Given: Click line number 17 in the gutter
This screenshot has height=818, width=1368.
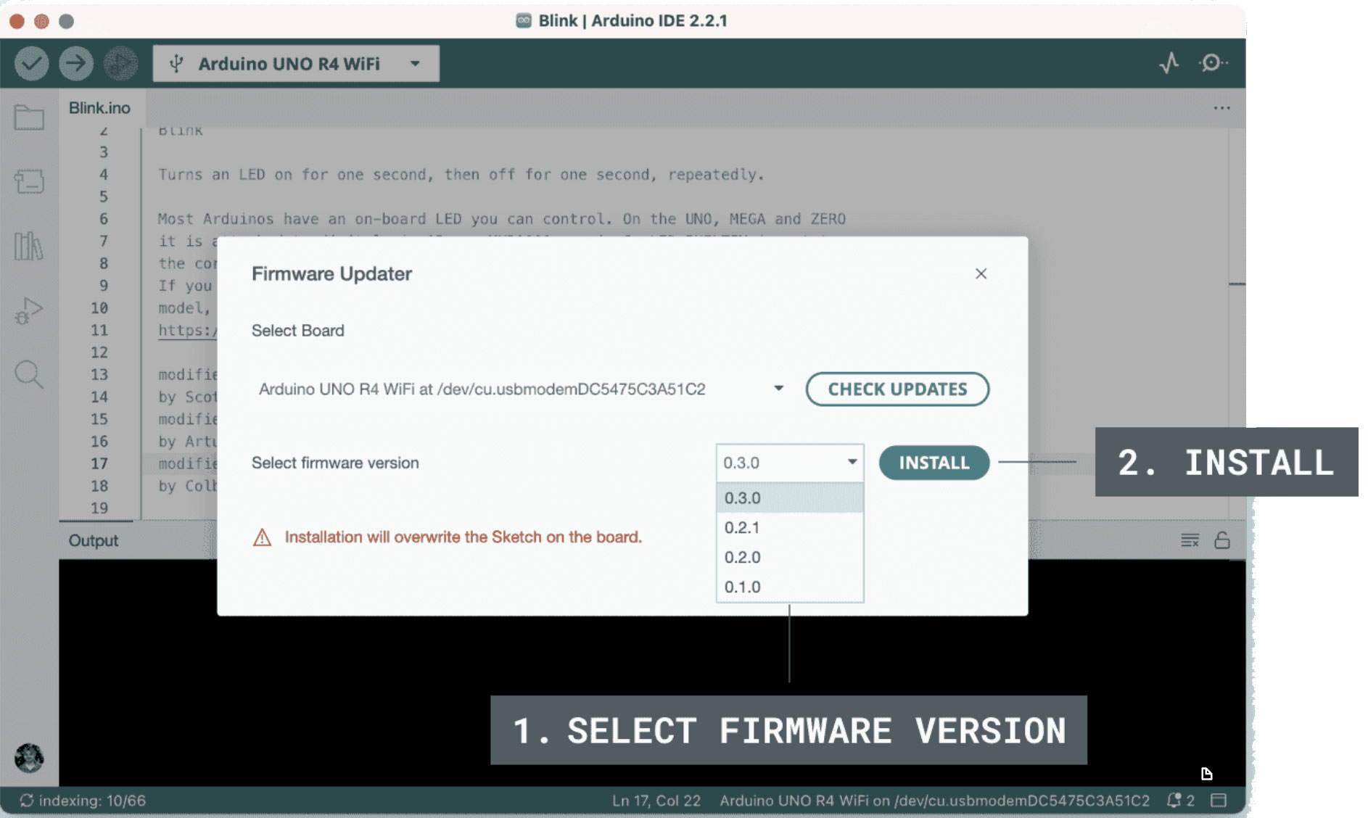Looking at the screenshot, I should (99, 463).
